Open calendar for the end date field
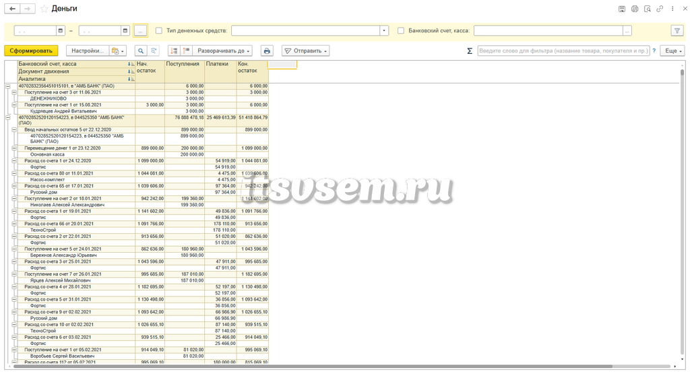The image size is (690, 372). click(x=125, y=30)
